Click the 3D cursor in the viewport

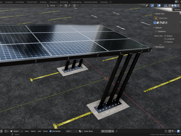pos(106,79)
